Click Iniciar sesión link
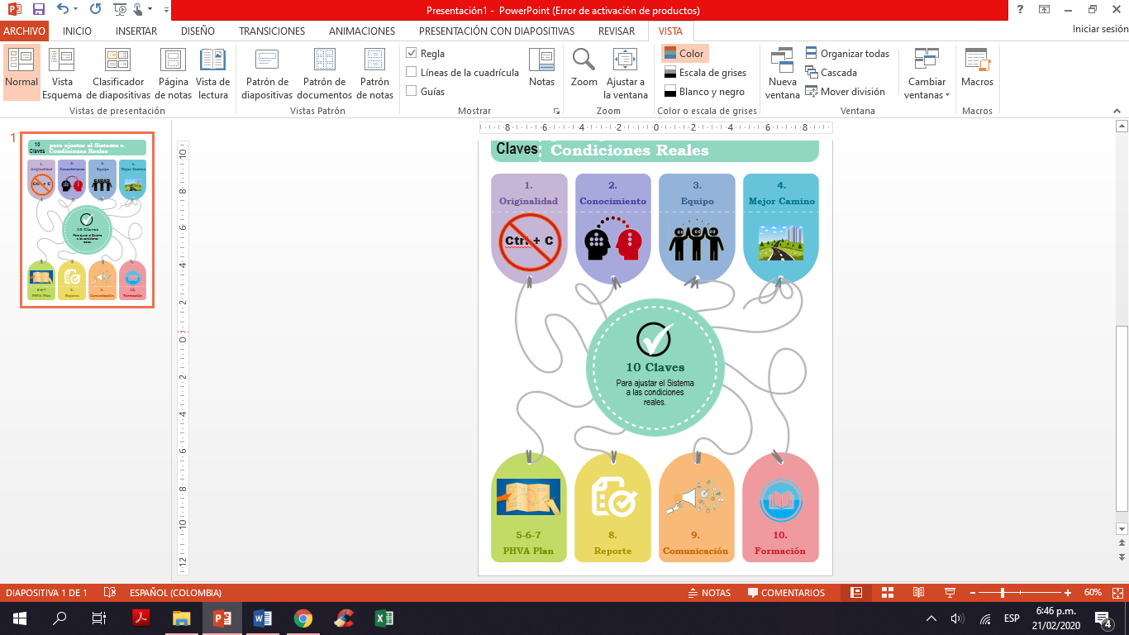 1099,29
